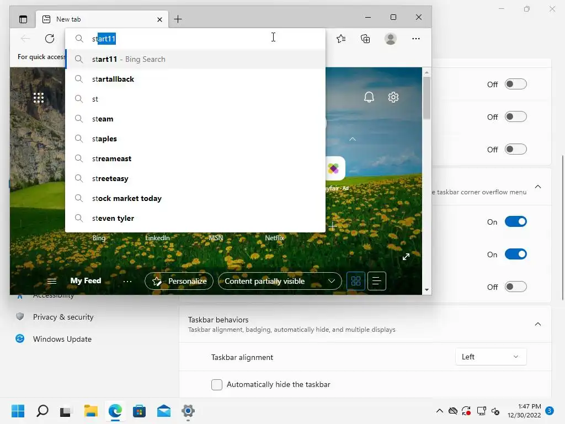Expand background image arrow icon

406,257
